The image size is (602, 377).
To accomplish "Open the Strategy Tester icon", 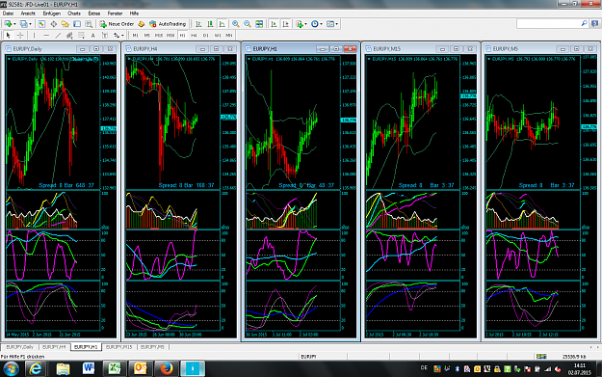I will click(89, 24).
